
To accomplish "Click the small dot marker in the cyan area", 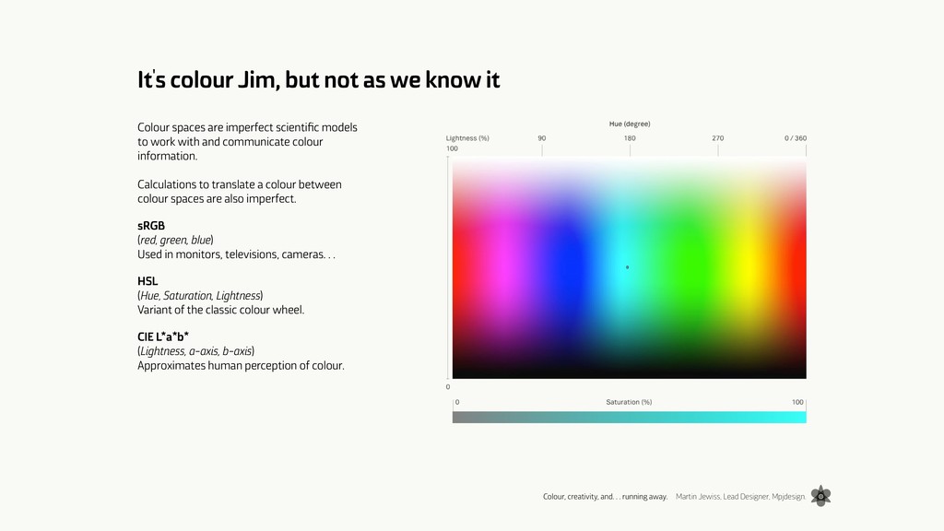I will click(627, 267).
